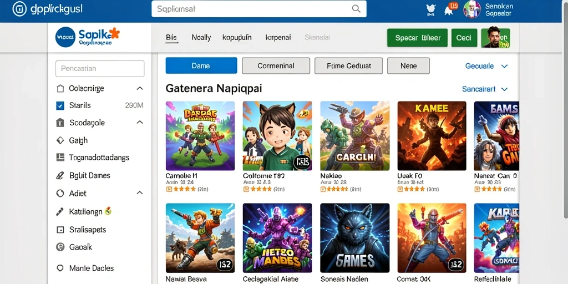Open the KAMEE game thumbnail
The height and width of the screenshot is (284, 568).
tap(432, 136)
